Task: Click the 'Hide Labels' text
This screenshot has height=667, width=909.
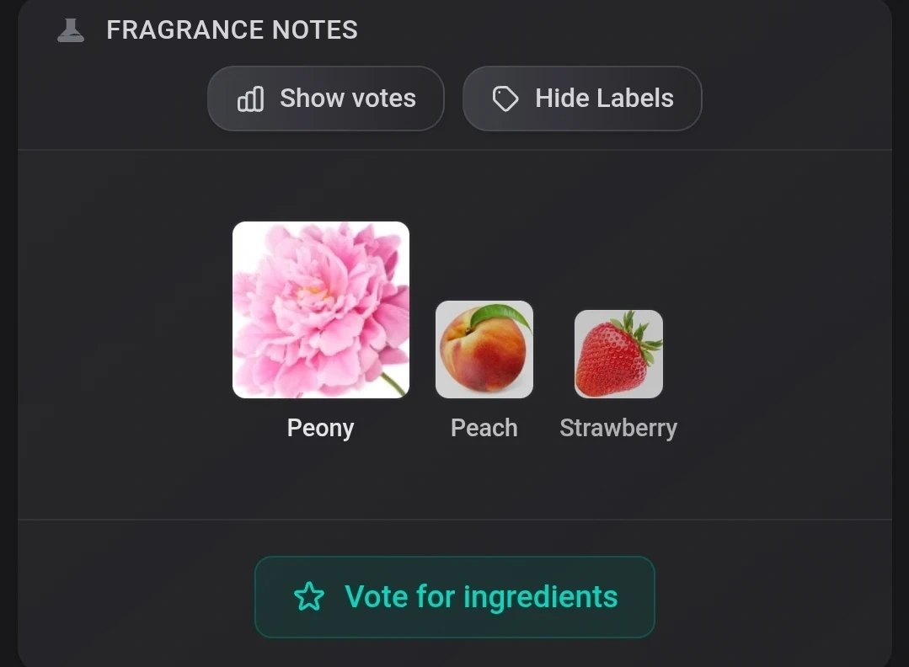Action: pos(604,98)
